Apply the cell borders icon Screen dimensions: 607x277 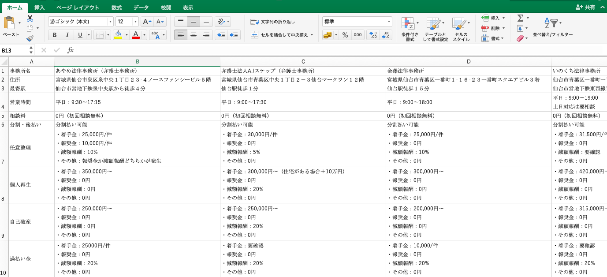(x=100, y=35)
